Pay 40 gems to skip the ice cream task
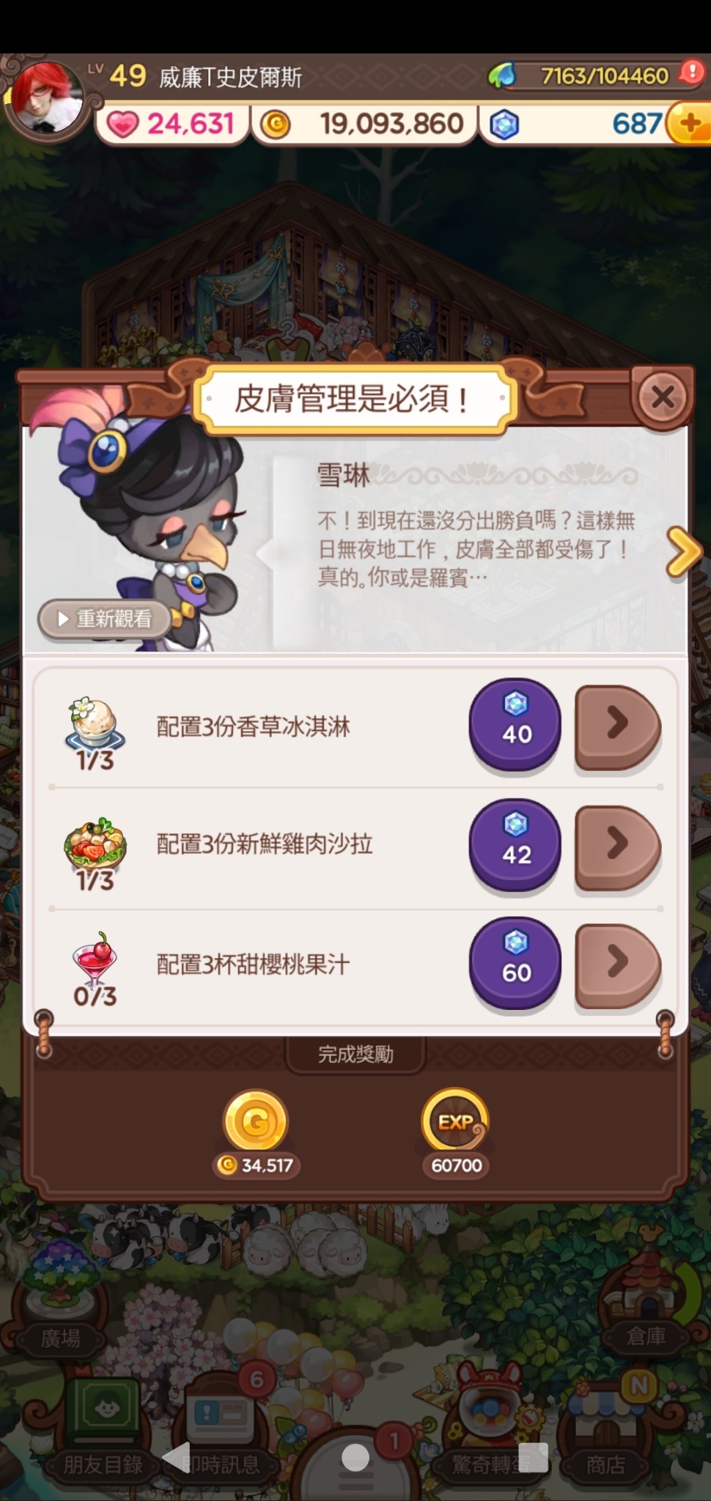711x1501 pixels. click(x=515, y=724)
